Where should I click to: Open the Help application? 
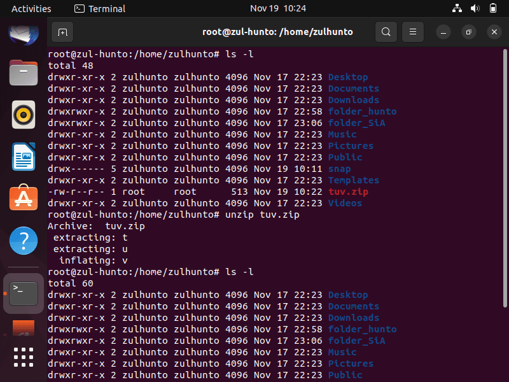coord(24,241)
